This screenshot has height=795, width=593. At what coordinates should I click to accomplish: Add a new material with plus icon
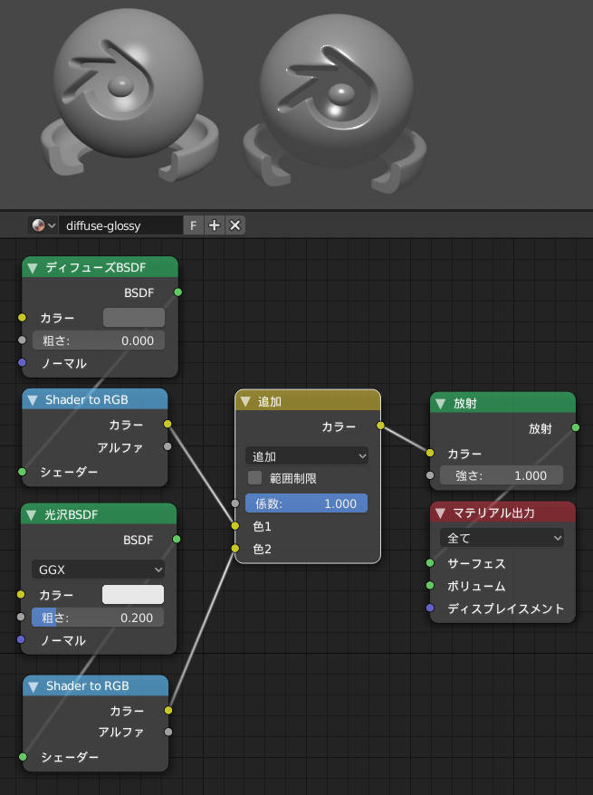[x=214, y=225]
